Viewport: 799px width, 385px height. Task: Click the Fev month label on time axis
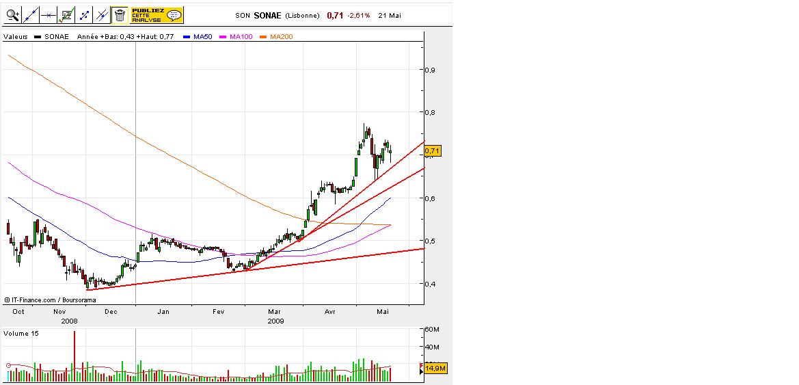pos(218,312)
